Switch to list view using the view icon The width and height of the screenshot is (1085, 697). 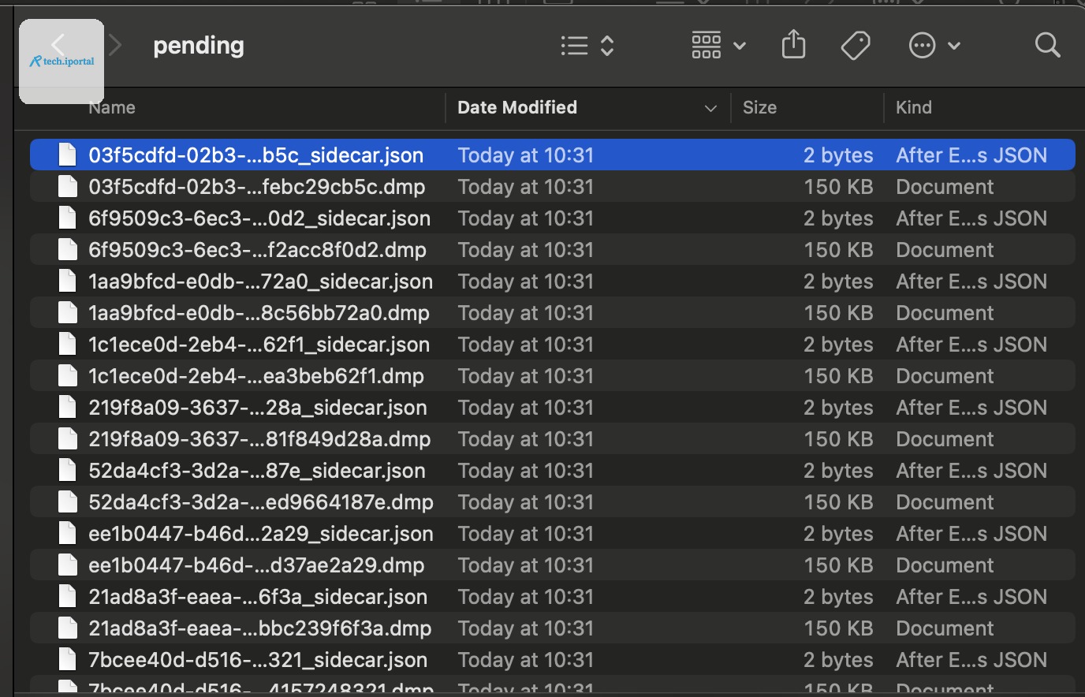574,46
